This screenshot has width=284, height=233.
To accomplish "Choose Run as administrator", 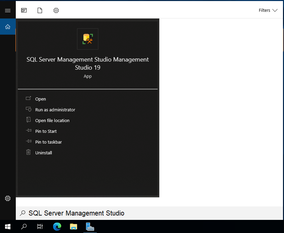I will tap(55, 110).
